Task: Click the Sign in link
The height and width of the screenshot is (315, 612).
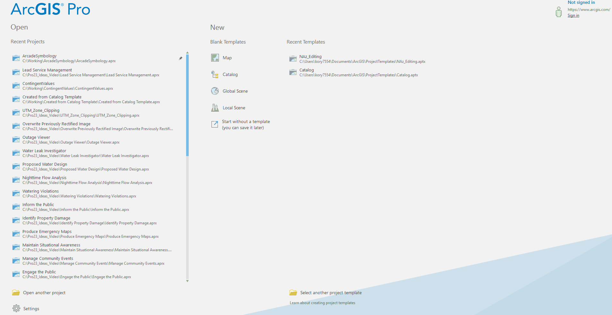Action: [573, 15]
